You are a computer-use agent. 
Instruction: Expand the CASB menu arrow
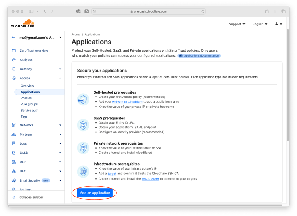[60, 153]
